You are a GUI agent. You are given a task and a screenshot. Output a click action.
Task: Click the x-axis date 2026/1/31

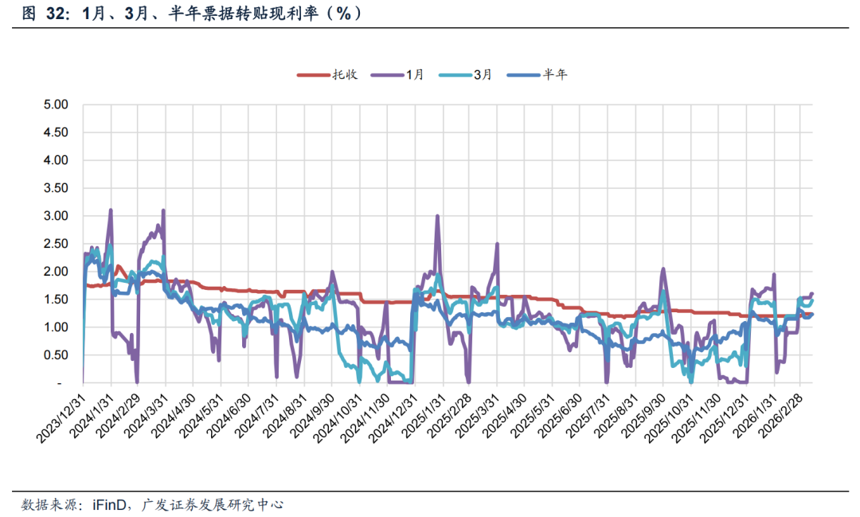pyautogui.click(x=753, y=417)
